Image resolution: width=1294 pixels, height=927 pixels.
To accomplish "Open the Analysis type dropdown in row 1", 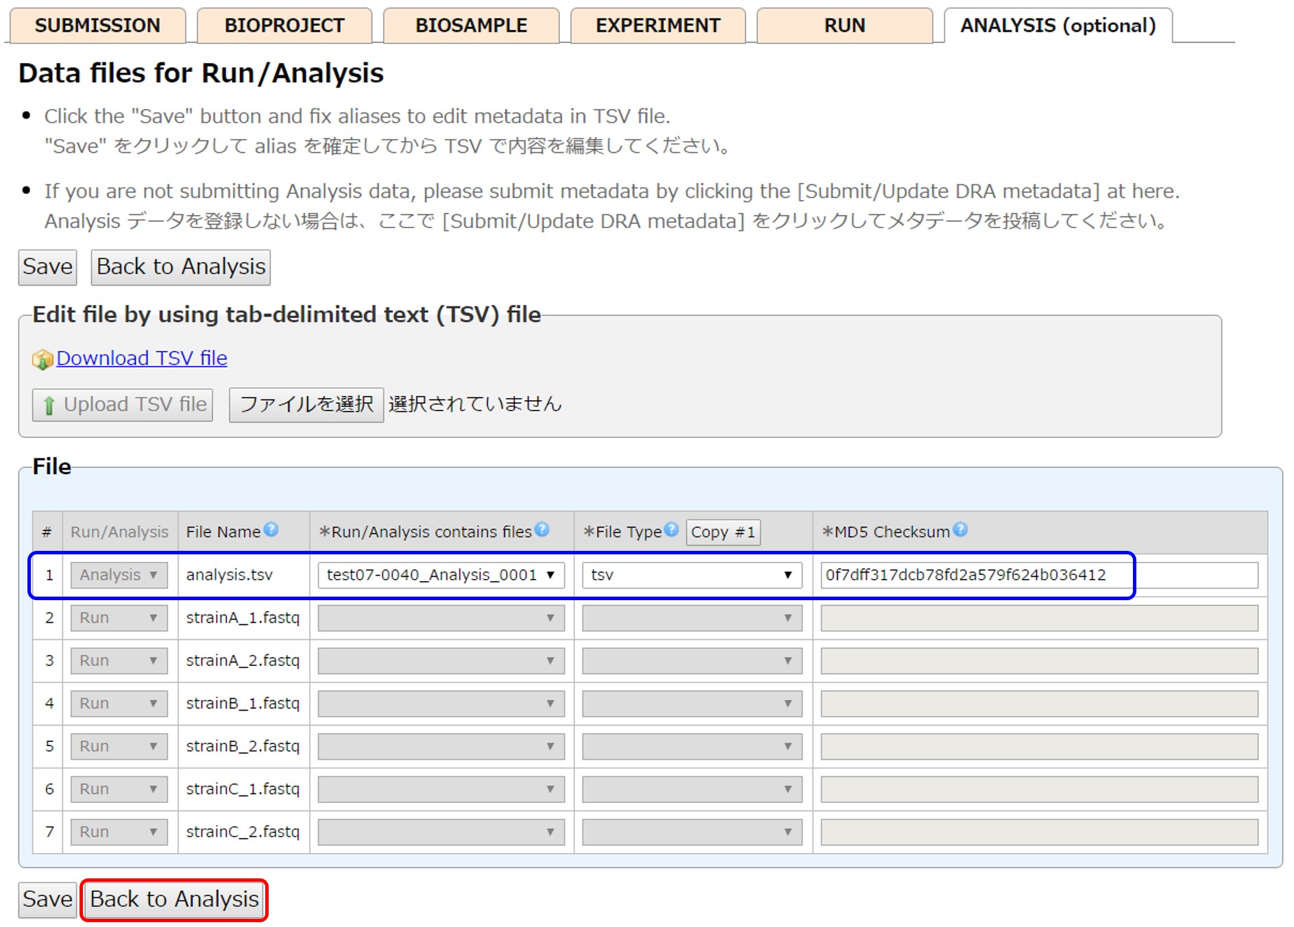I will pyautogui.click(x=119, y=575).
